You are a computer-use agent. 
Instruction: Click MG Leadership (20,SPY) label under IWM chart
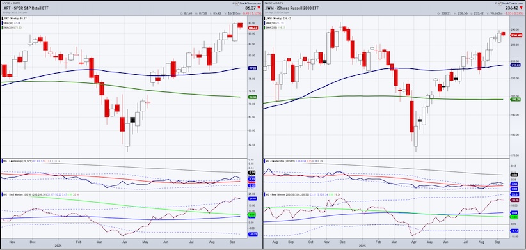(280, 162)
